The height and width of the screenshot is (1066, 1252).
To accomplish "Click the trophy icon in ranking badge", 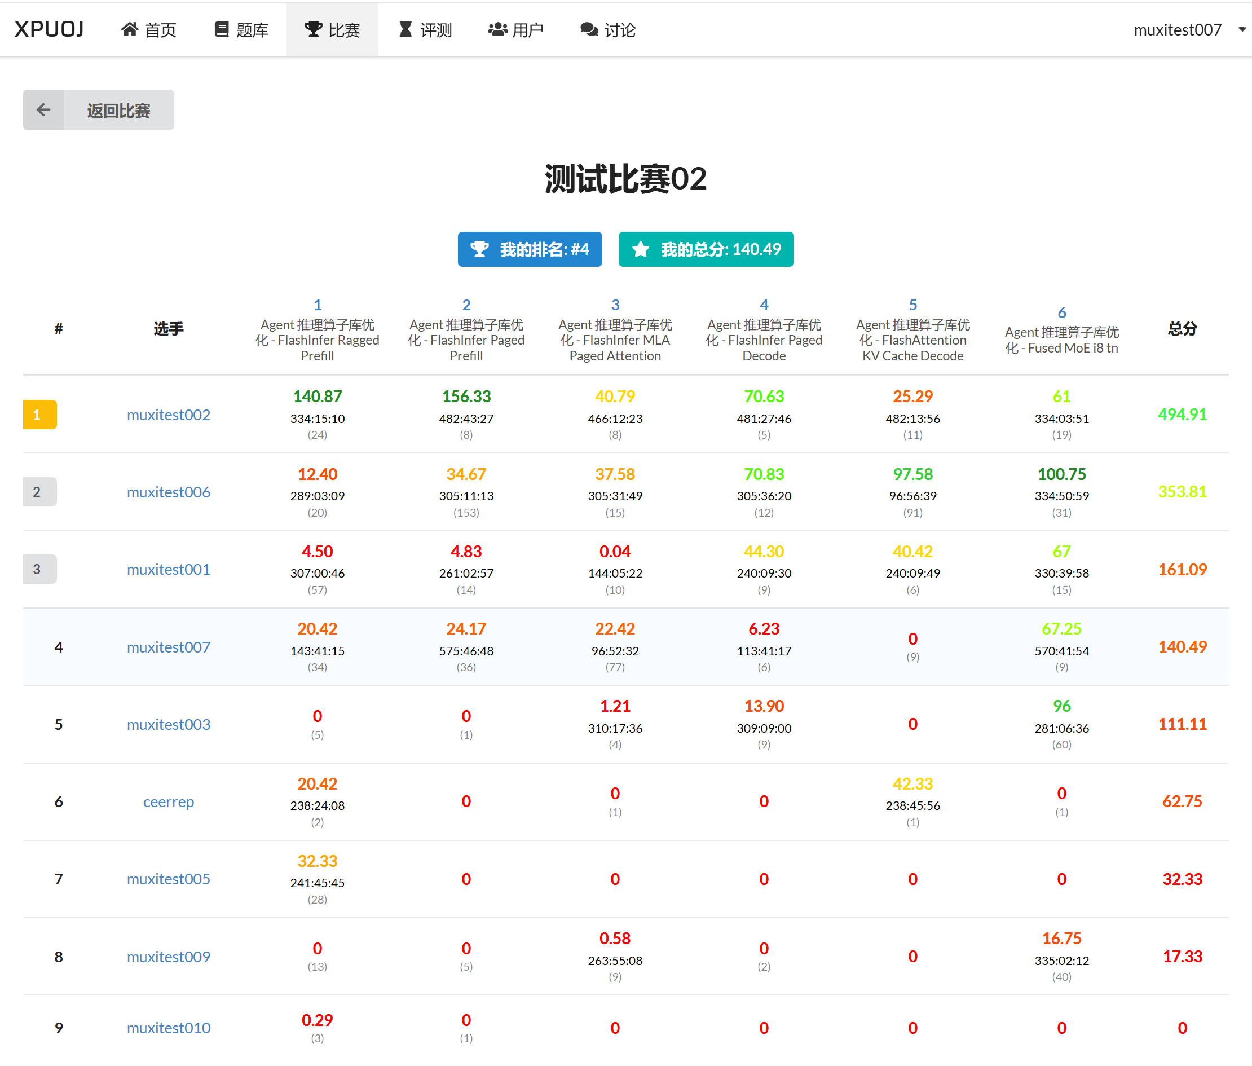I will point(480,249).
